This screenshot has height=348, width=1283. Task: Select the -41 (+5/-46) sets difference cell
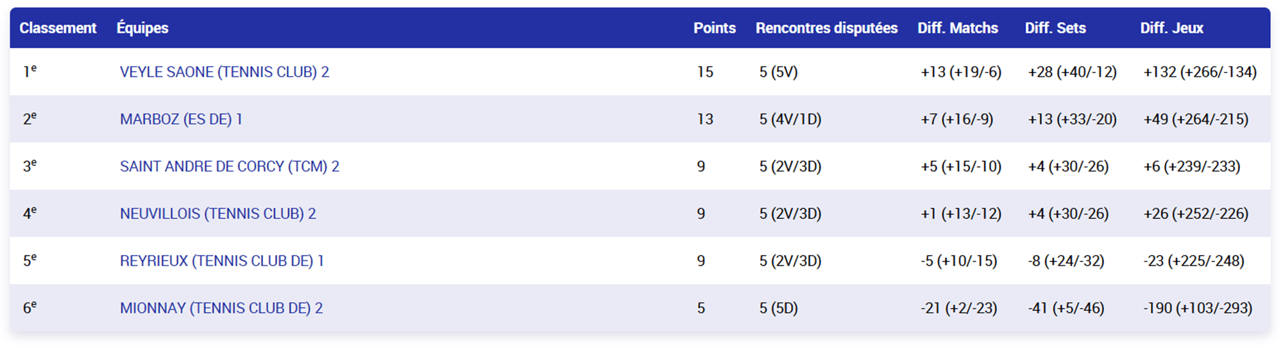click(x=1066, y=308)
